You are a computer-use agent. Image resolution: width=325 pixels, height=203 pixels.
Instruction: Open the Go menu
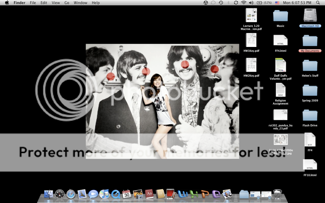coord(67,3)
